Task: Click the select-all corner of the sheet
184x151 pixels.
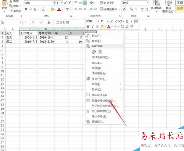Action: click(x=3, y=29)
